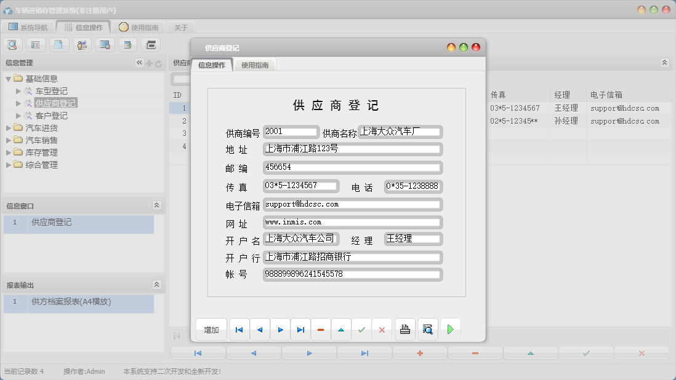Click the person-with-screen icon in main toolbar
Viewport: 676px width, 380px height.
coord(82,44)
